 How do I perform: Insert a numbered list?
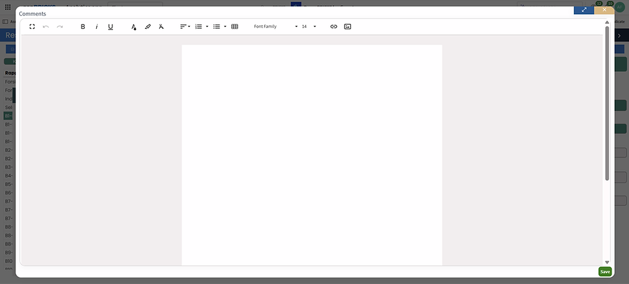pos(198,26)
